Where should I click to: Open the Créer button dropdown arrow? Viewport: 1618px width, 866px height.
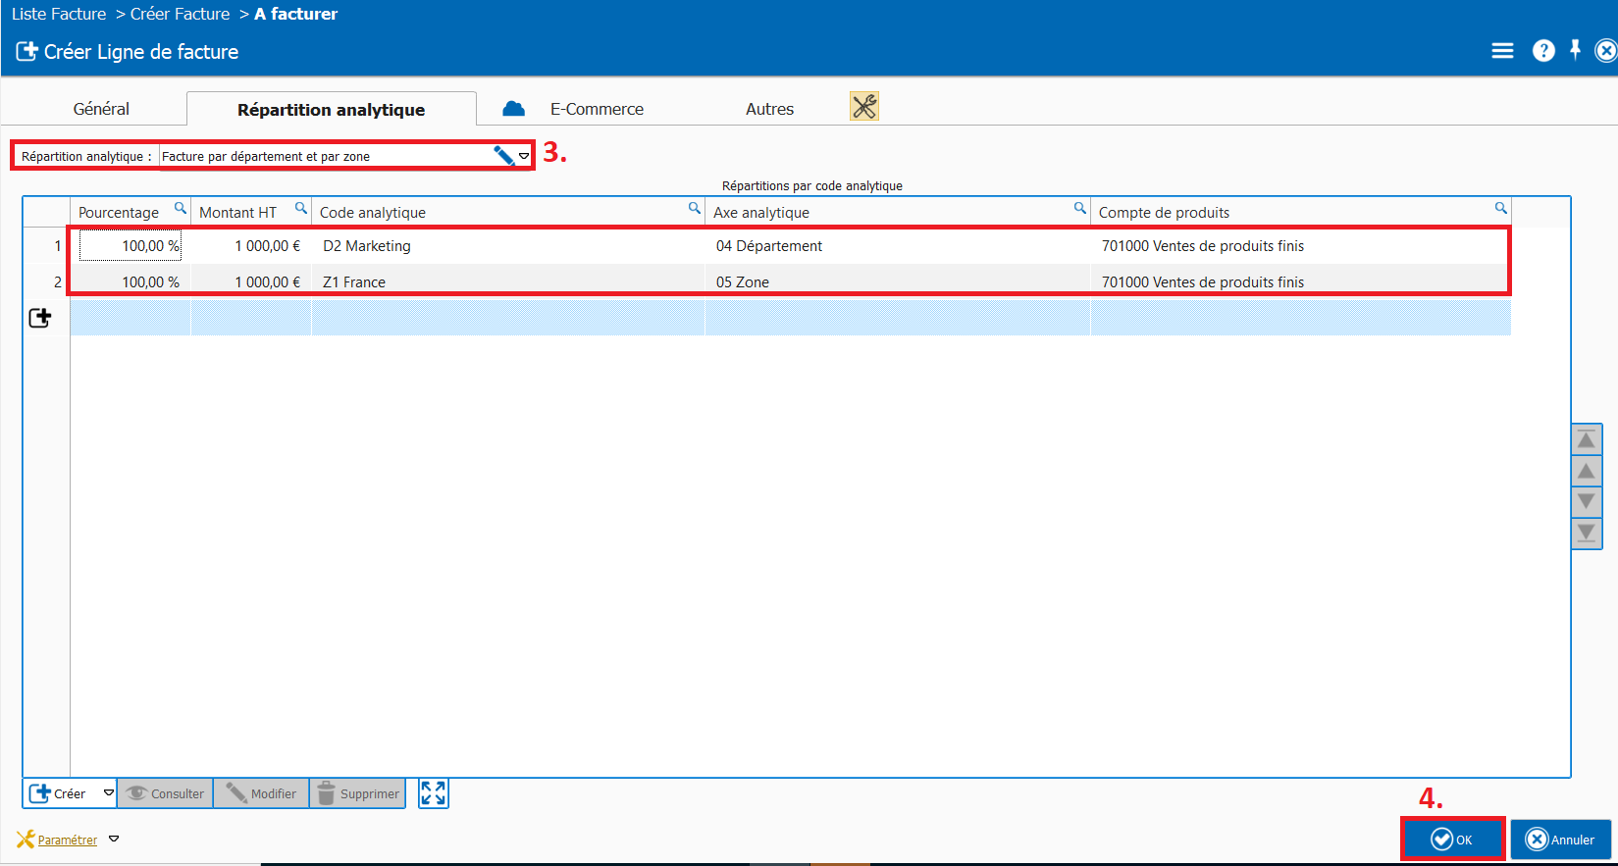[109, 792]
